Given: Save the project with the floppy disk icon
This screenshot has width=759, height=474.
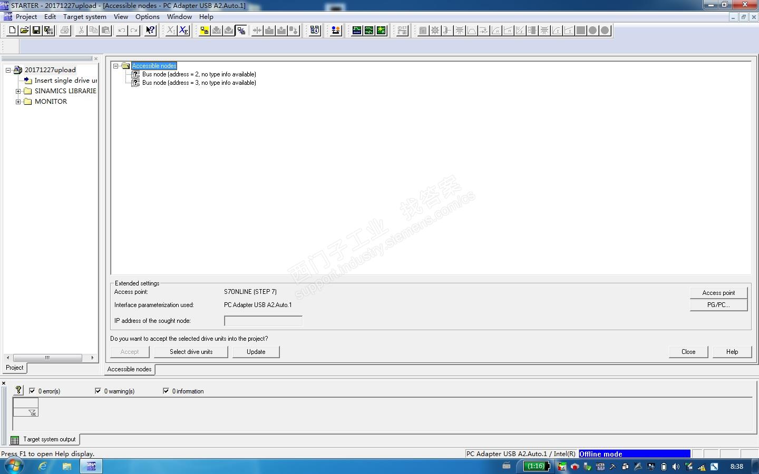Looking at the screenshot, I should 36,31.
